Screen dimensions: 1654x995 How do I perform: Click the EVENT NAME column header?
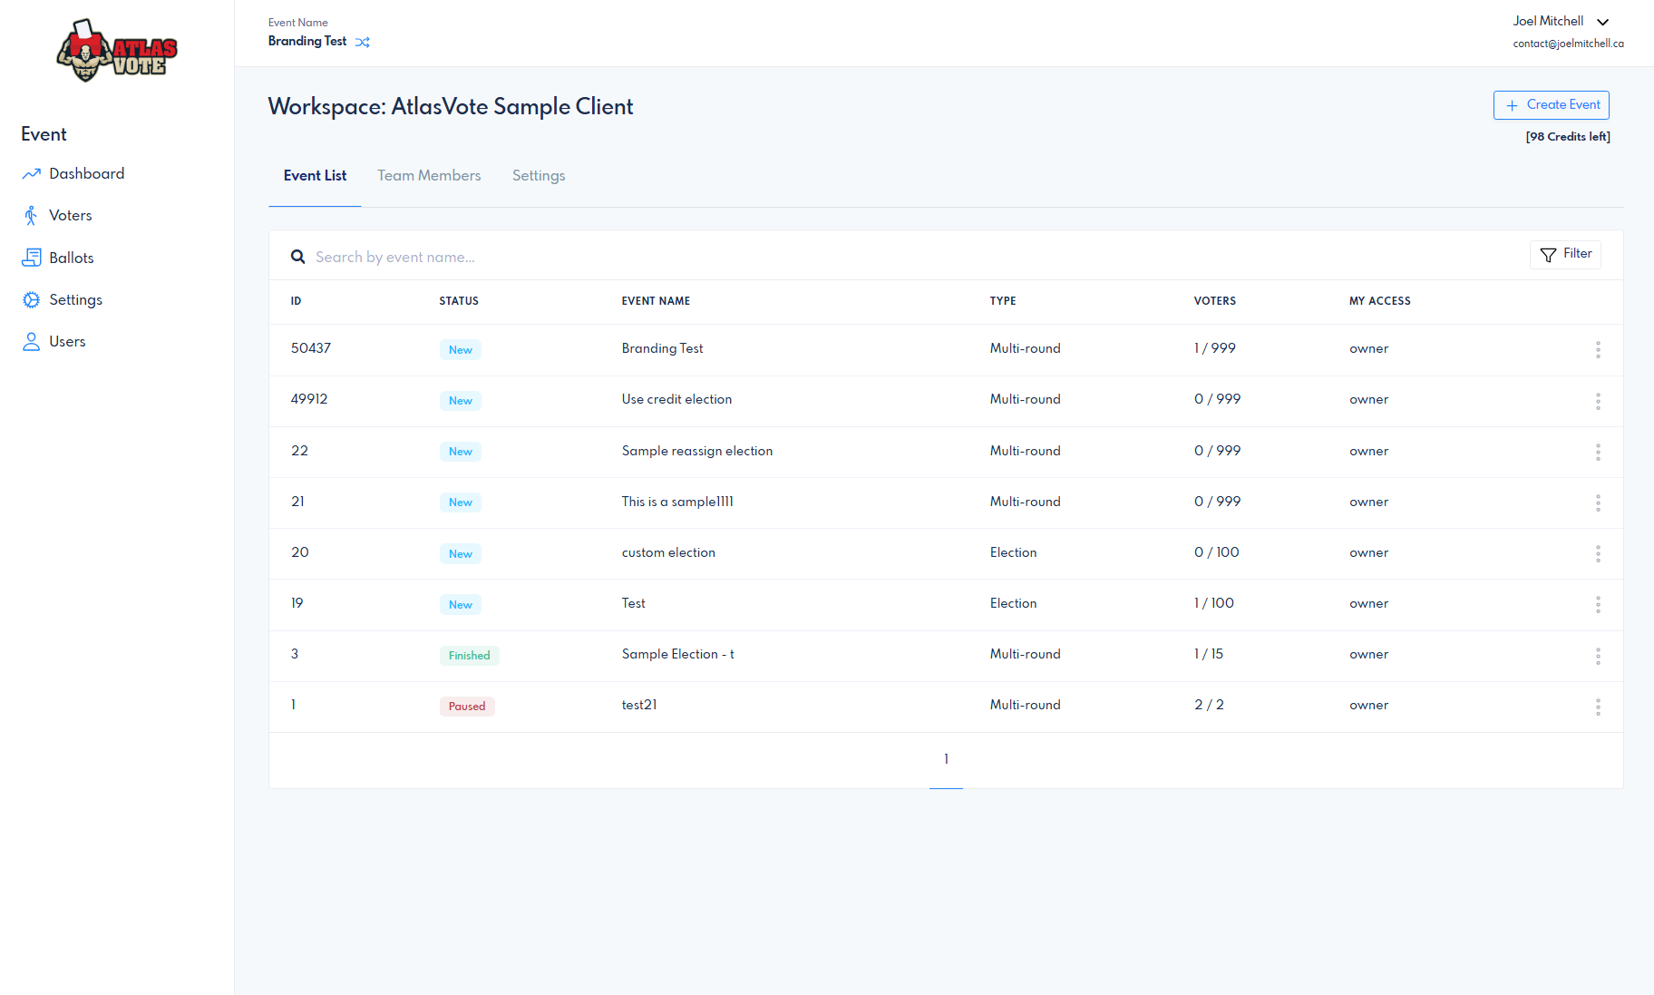pyautogui.click(x=656, y=301)
